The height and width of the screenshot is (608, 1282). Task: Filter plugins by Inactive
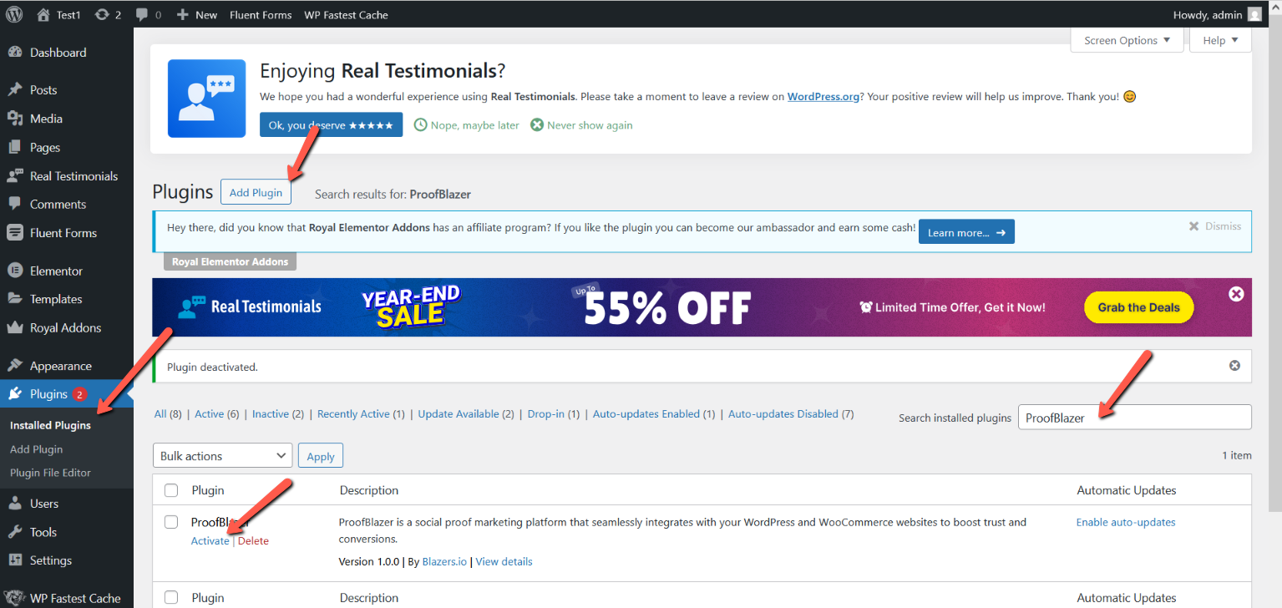(271, 414)
